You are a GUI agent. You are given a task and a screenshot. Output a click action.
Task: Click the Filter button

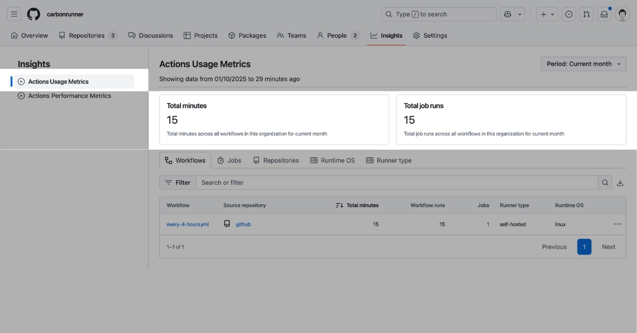point(178,183)
